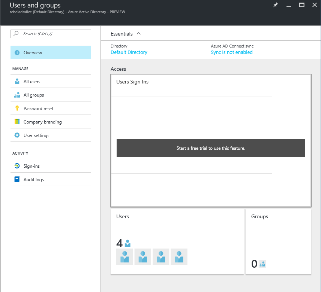The height and width of the screenshot is (292, 321).
Task: Click the All users person icon
Action: tap(17, 81)
